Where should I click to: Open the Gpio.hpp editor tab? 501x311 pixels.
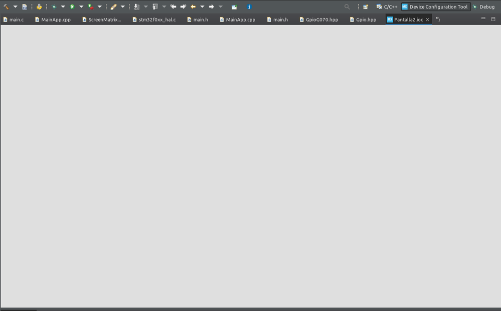point(363,20)
